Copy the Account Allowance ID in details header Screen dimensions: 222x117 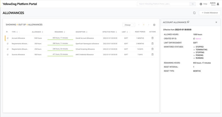188,22
